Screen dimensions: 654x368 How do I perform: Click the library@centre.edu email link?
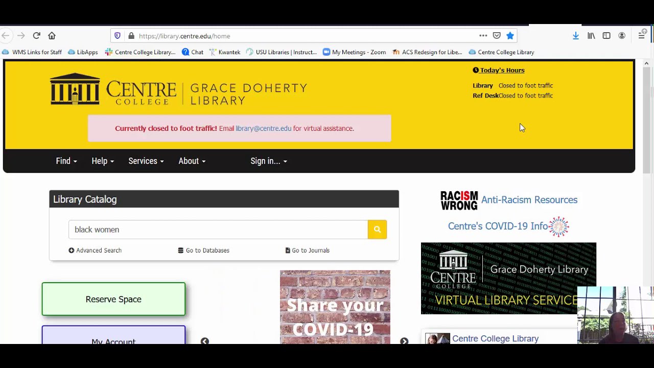coord(264,128)
